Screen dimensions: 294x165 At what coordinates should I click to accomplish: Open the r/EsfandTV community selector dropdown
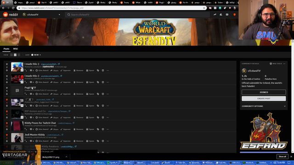pyautogui.click(x=41, y=15)
